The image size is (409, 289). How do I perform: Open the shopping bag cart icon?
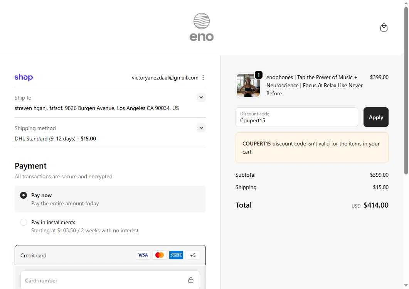384,27
